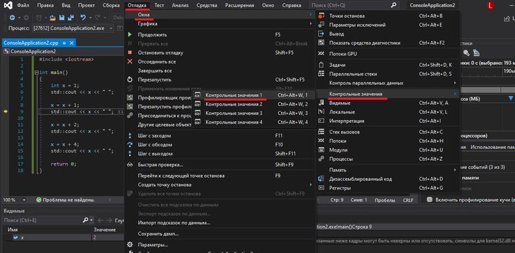Viewport: 515px width, 253px height.
Task: Click the Процессы gears icon
Action: (322, 159)
